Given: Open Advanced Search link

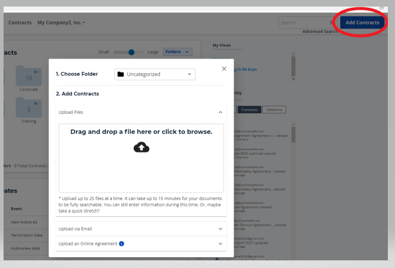Looking at the screenshot, I should (320, 31).
